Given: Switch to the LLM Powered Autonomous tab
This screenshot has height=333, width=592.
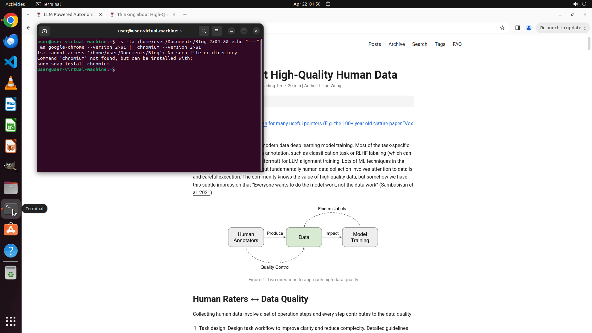Looking at the screenshot, I should click(x=69, y=14).
